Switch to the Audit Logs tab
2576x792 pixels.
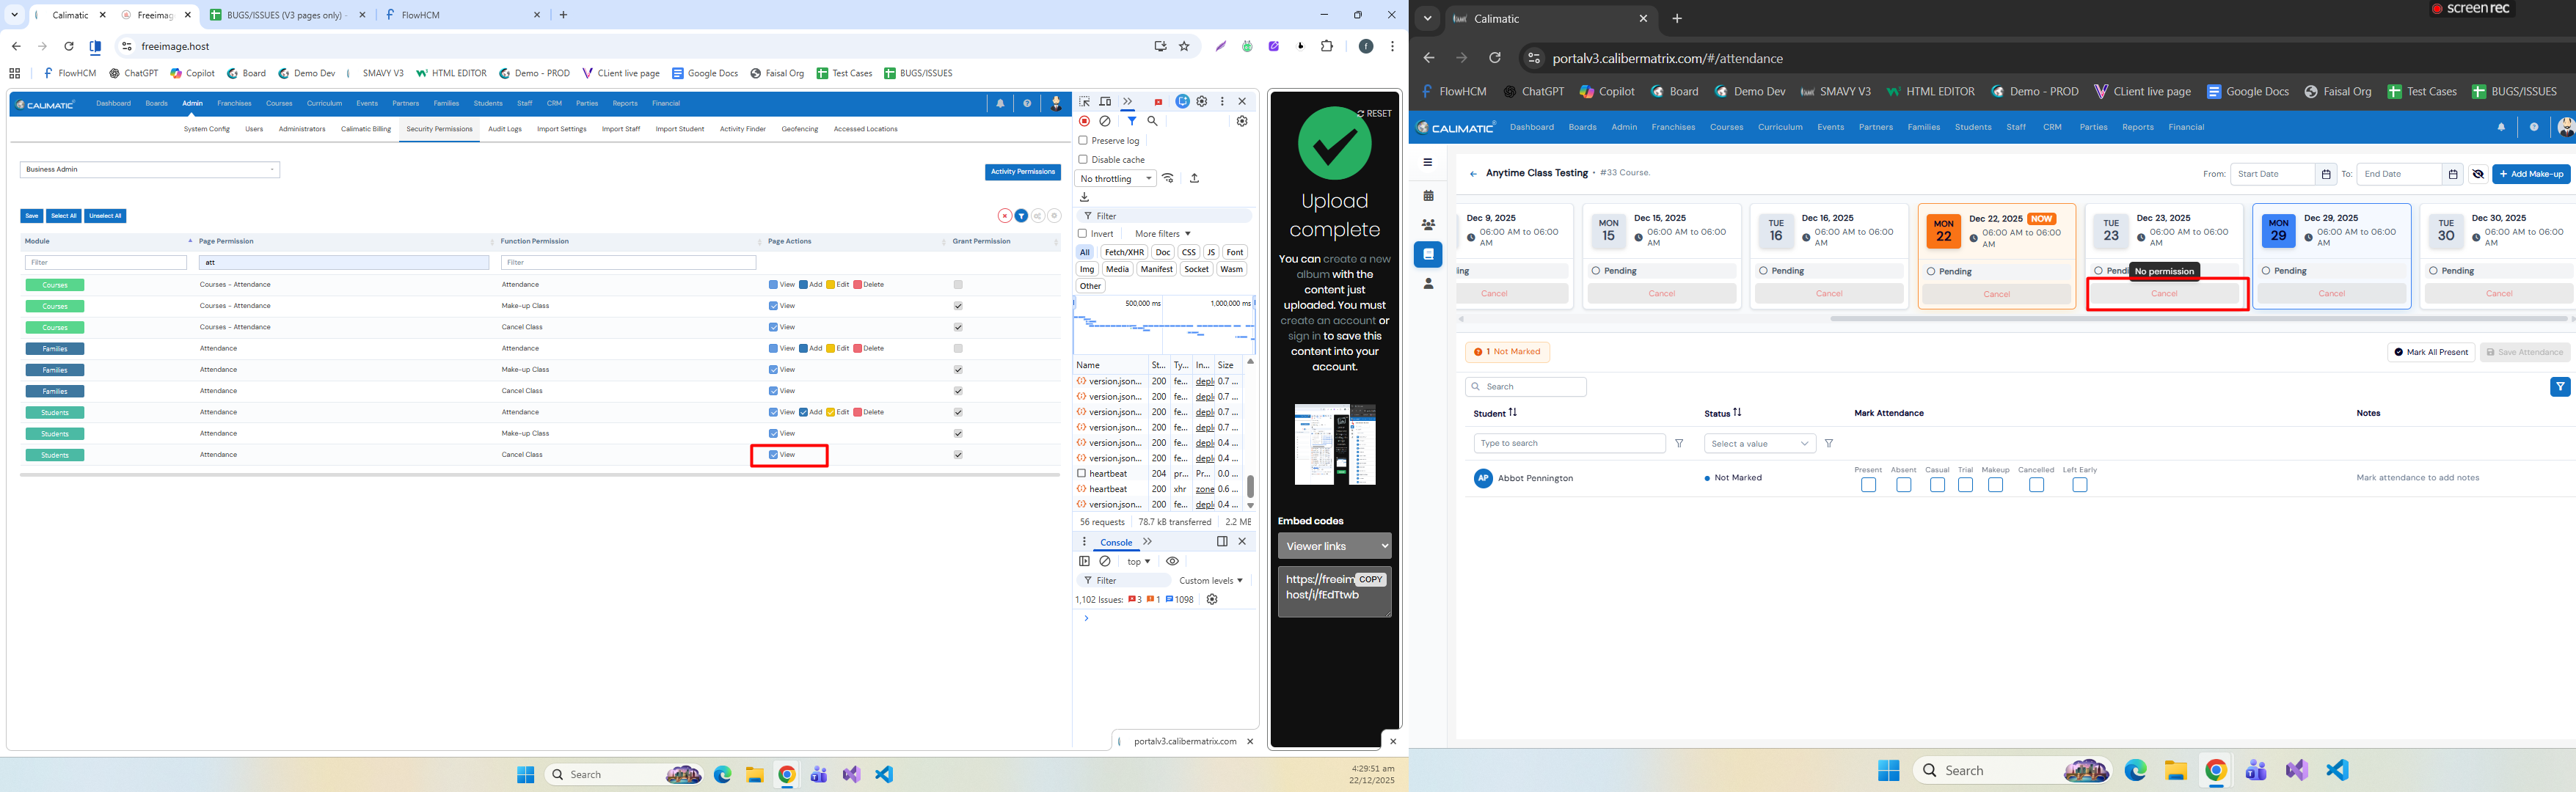tap(504, 129)
